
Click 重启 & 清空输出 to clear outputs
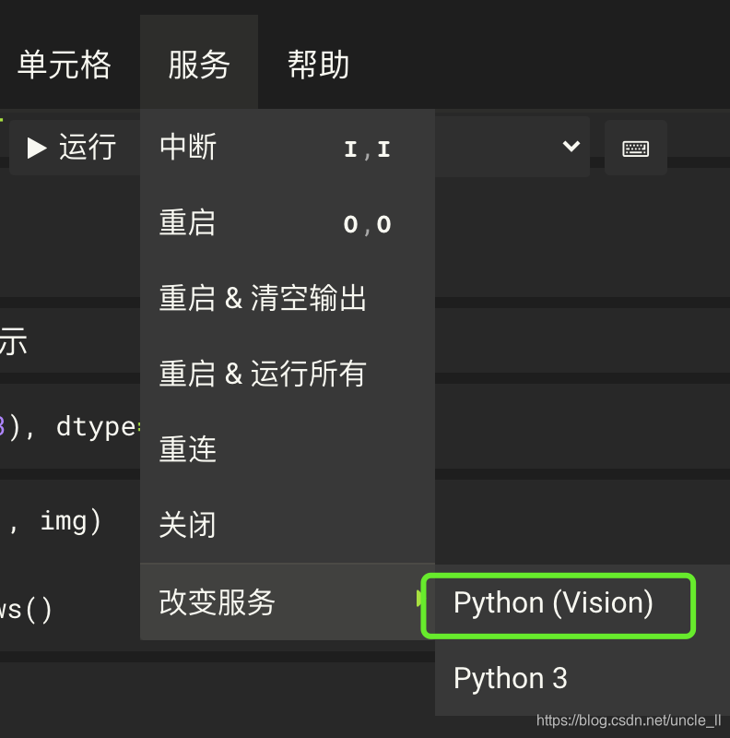(261, 298)
